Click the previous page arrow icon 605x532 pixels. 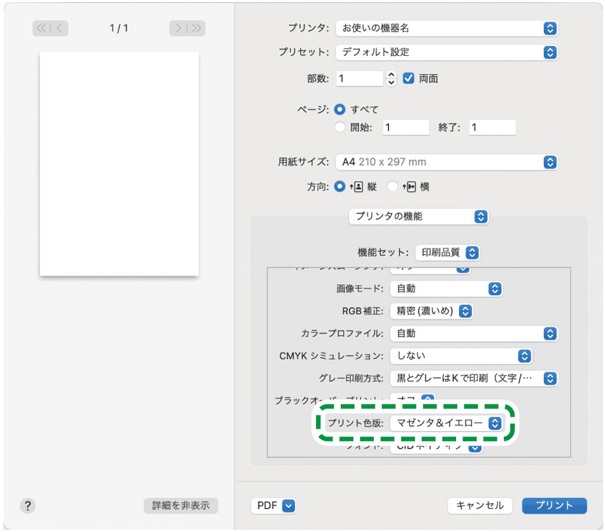58,28
